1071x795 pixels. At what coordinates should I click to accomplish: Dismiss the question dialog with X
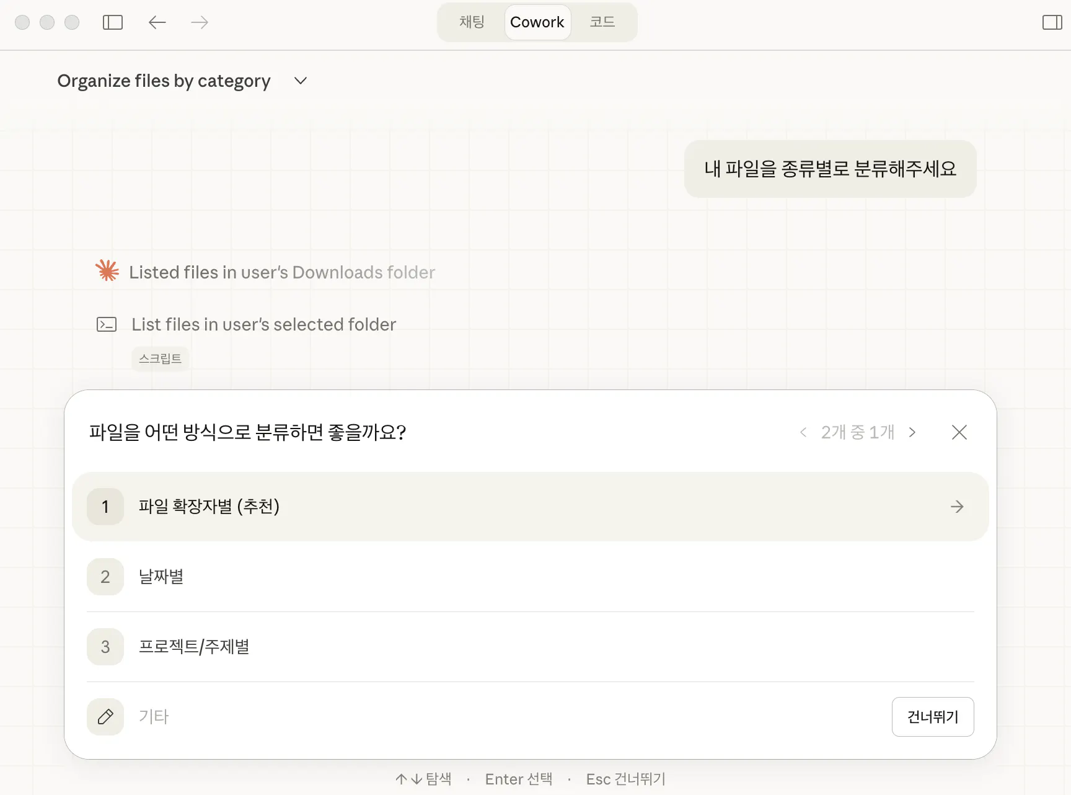(959, 432)
